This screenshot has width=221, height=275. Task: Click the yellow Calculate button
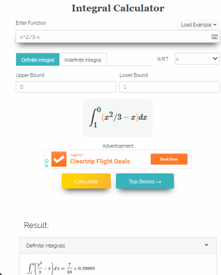(x=86, y=181)
